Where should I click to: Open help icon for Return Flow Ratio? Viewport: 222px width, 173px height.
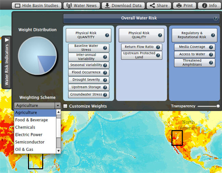(158, 47)
